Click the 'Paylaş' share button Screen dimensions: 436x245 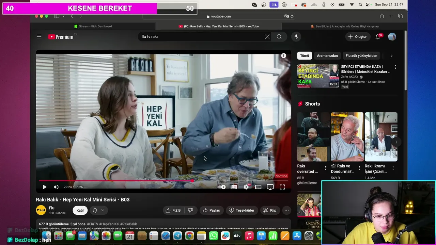click(x=211, y=210)
